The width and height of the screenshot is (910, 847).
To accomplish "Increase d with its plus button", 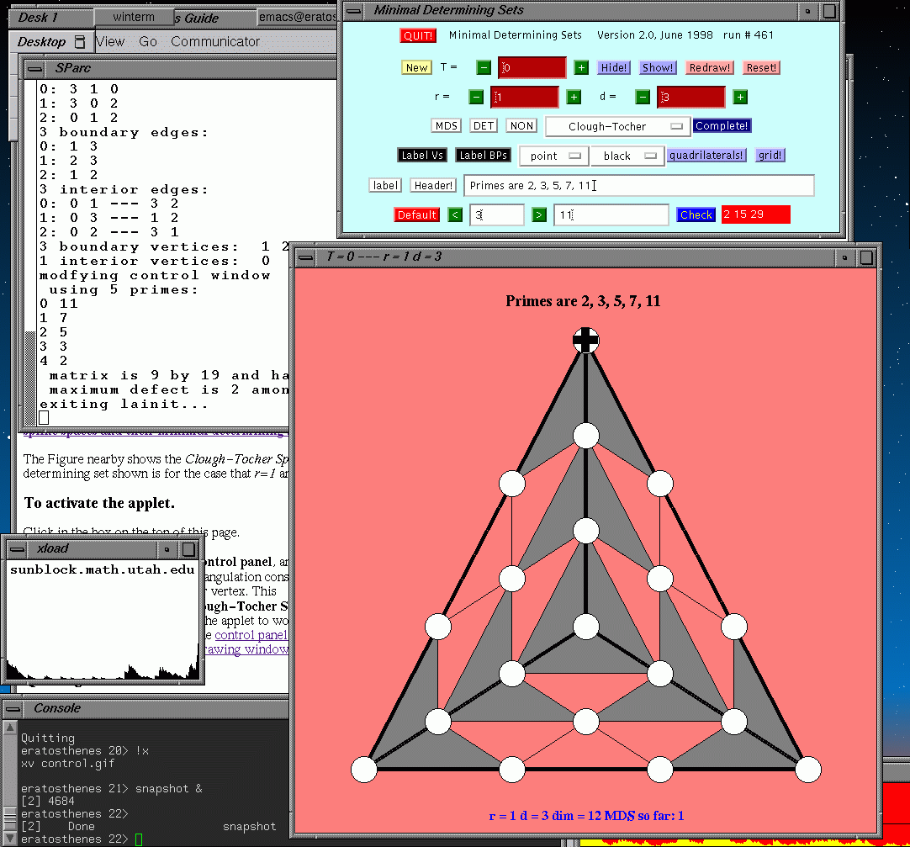I will tap(740, 98).
